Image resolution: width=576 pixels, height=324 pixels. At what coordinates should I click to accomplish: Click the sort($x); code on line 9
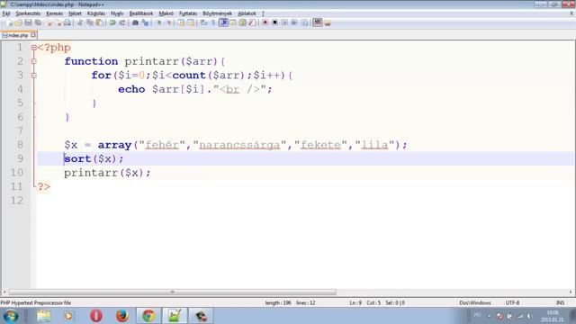click(x=94, y=158)
